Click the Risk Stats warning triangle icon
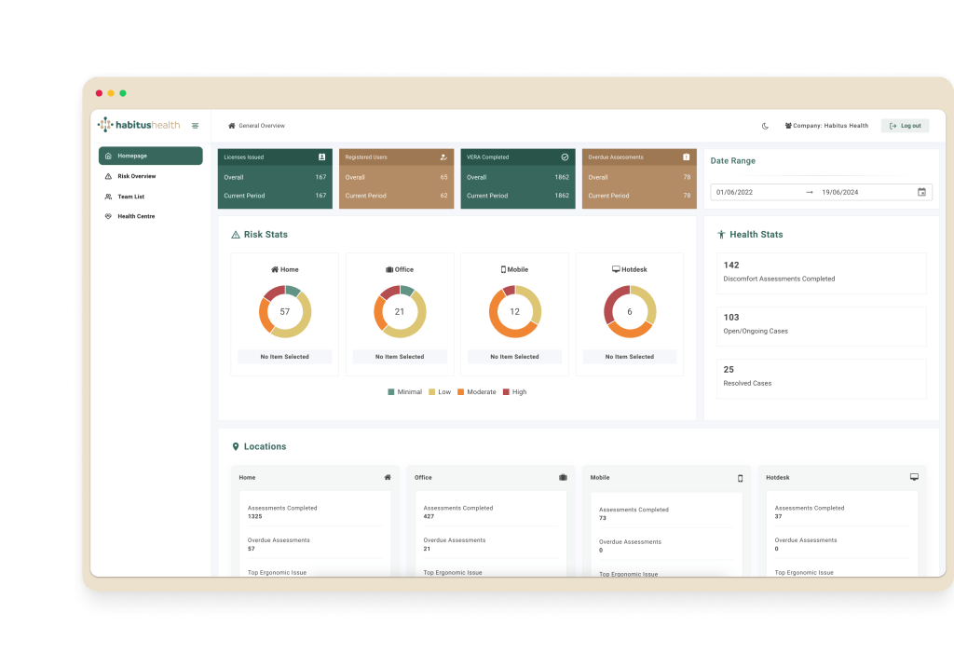 coord(236,235)
